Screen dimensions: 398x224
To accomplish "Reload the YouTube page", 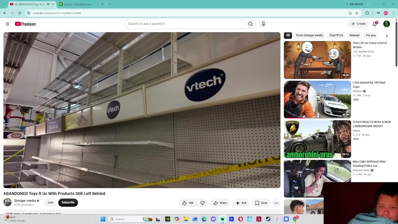I will (20, 13).
